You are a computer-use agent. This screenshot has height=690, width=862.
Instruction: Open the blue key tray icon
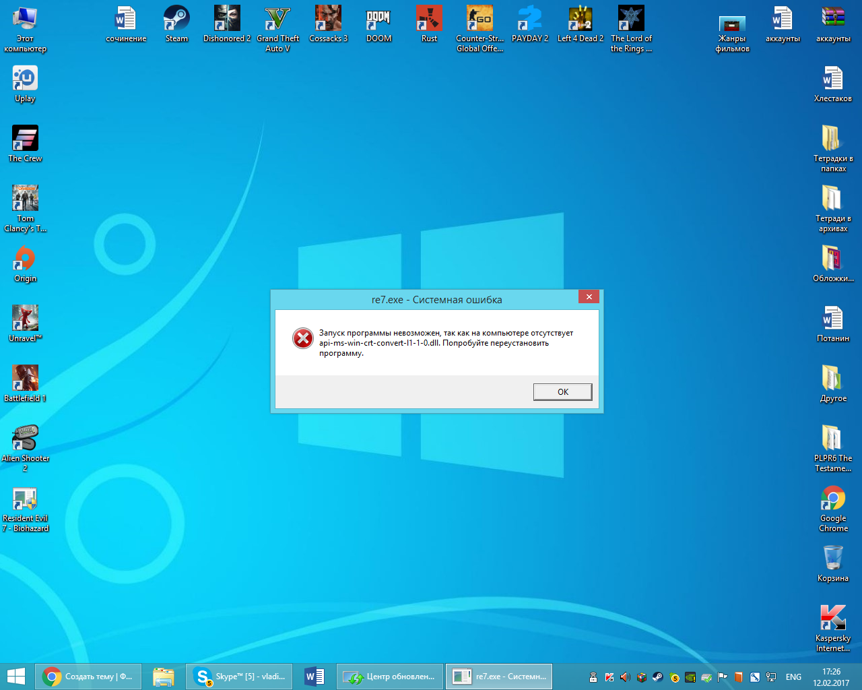pyautogui.click(x=755, y=677)
